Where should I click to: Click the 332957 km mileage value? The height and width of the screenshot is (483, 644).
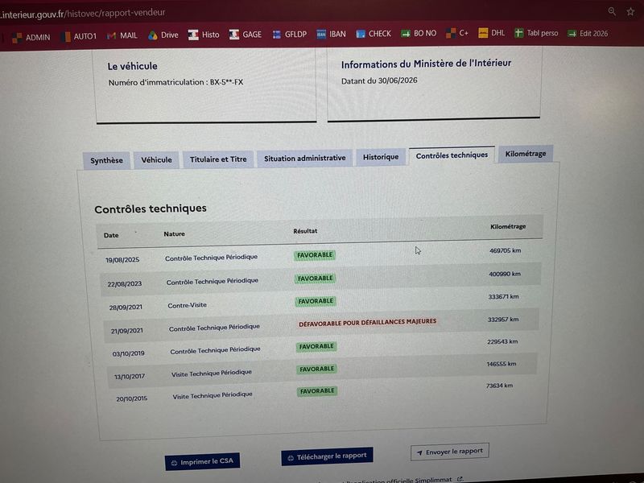point(503,319)
